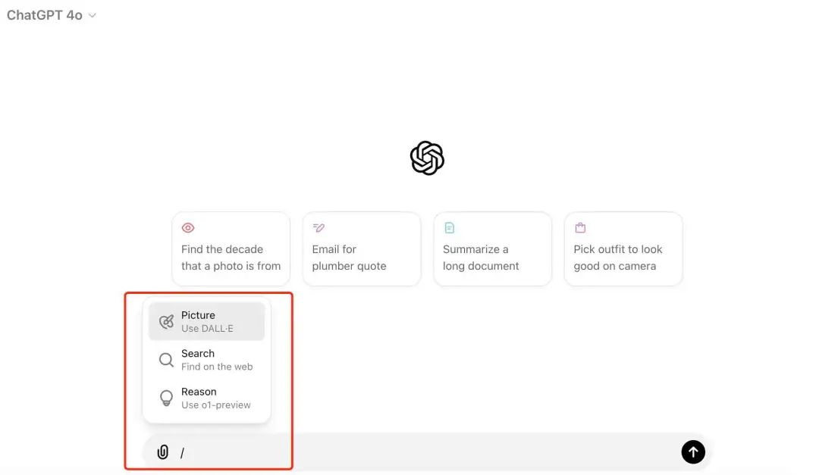
Task: Click the paperclip attach file icon
Action: (162, 452)
